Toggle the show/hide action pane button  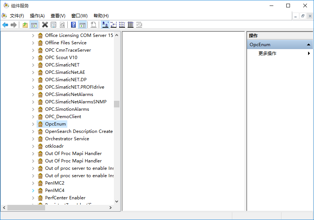point(82,25)
